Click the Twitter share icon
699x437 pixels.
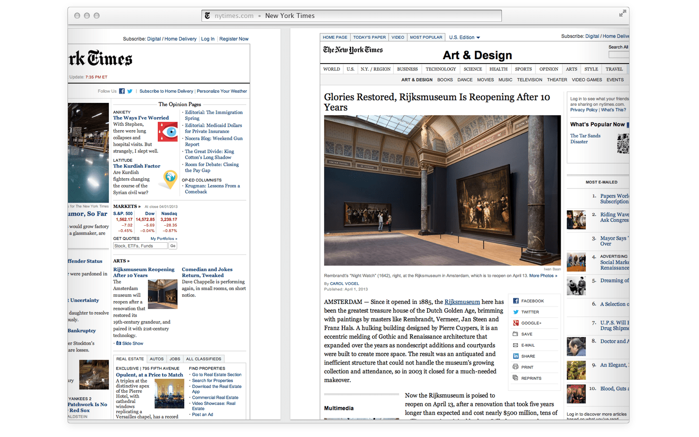point(516,312)
